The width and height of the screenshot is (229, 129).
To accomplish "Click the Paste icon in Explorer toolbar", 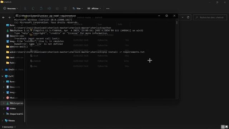I will click(x=42, y=9).
